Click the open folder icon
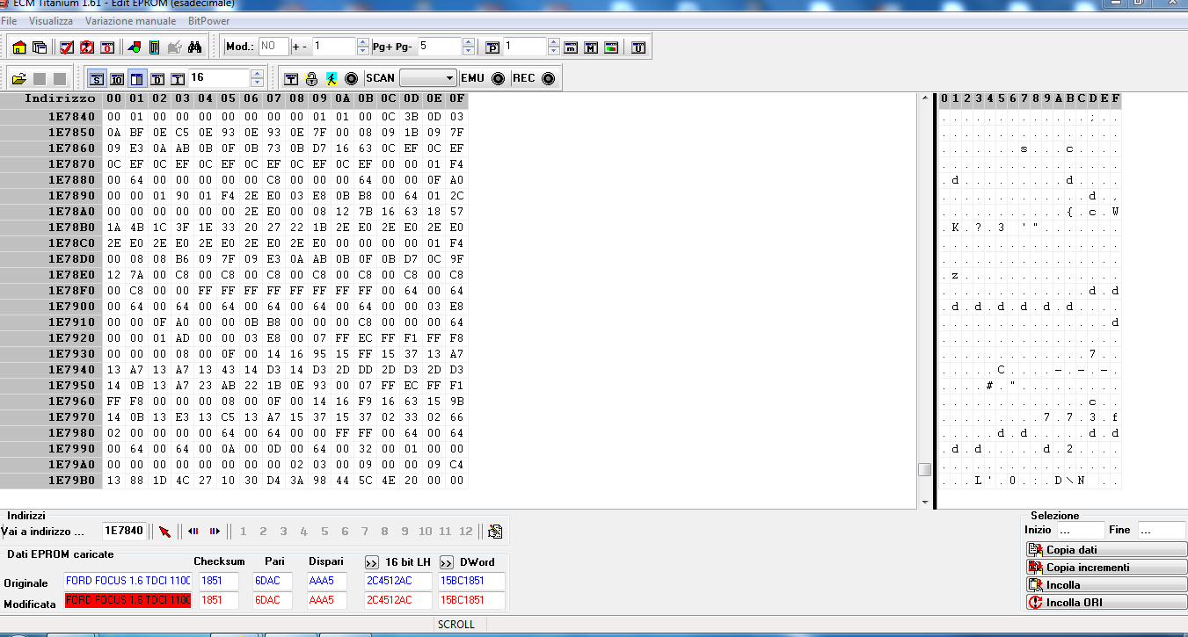 [18, 78]
